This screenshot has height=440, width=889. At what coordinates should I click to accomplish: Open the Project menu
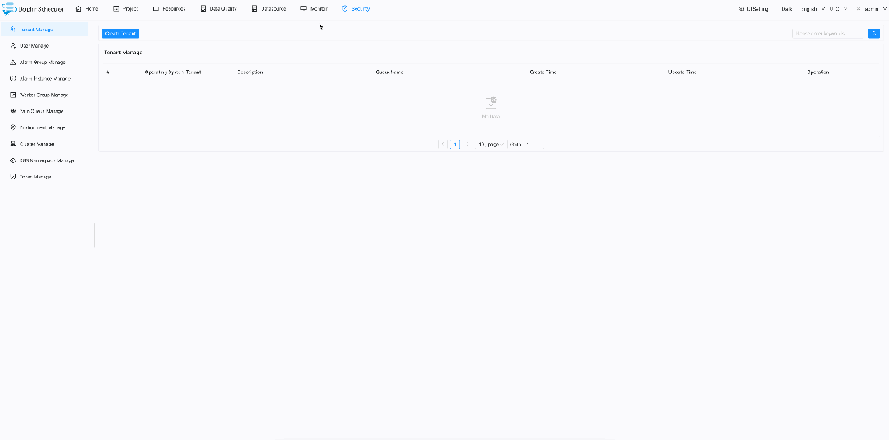pos(125,9)
